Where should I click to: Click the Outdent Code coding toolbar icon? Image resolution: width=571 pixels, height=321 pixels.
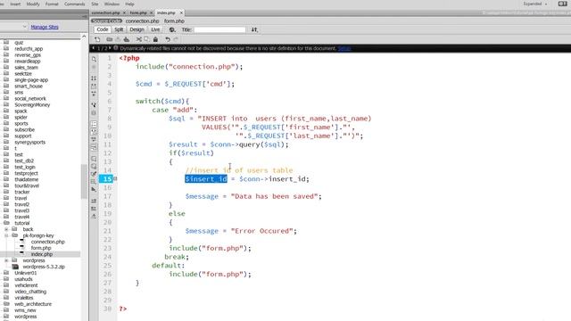point(94,209)
